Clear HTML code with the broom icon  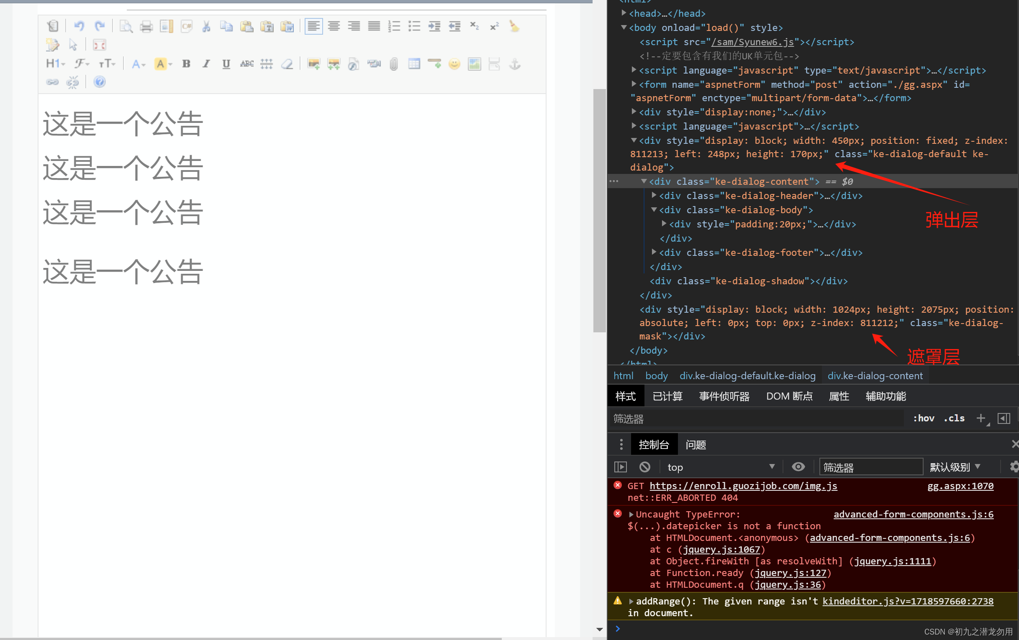pos(514,26)
